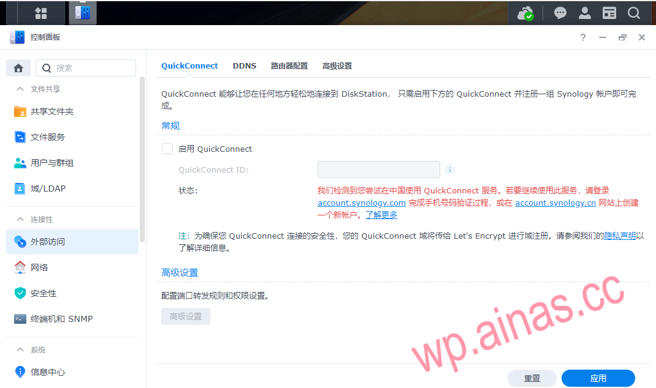The height and width of the screenshot is (388, 656).
Task: Open Shared Folder (共享文件夹) icon
Action: click(x=20, y=111)
